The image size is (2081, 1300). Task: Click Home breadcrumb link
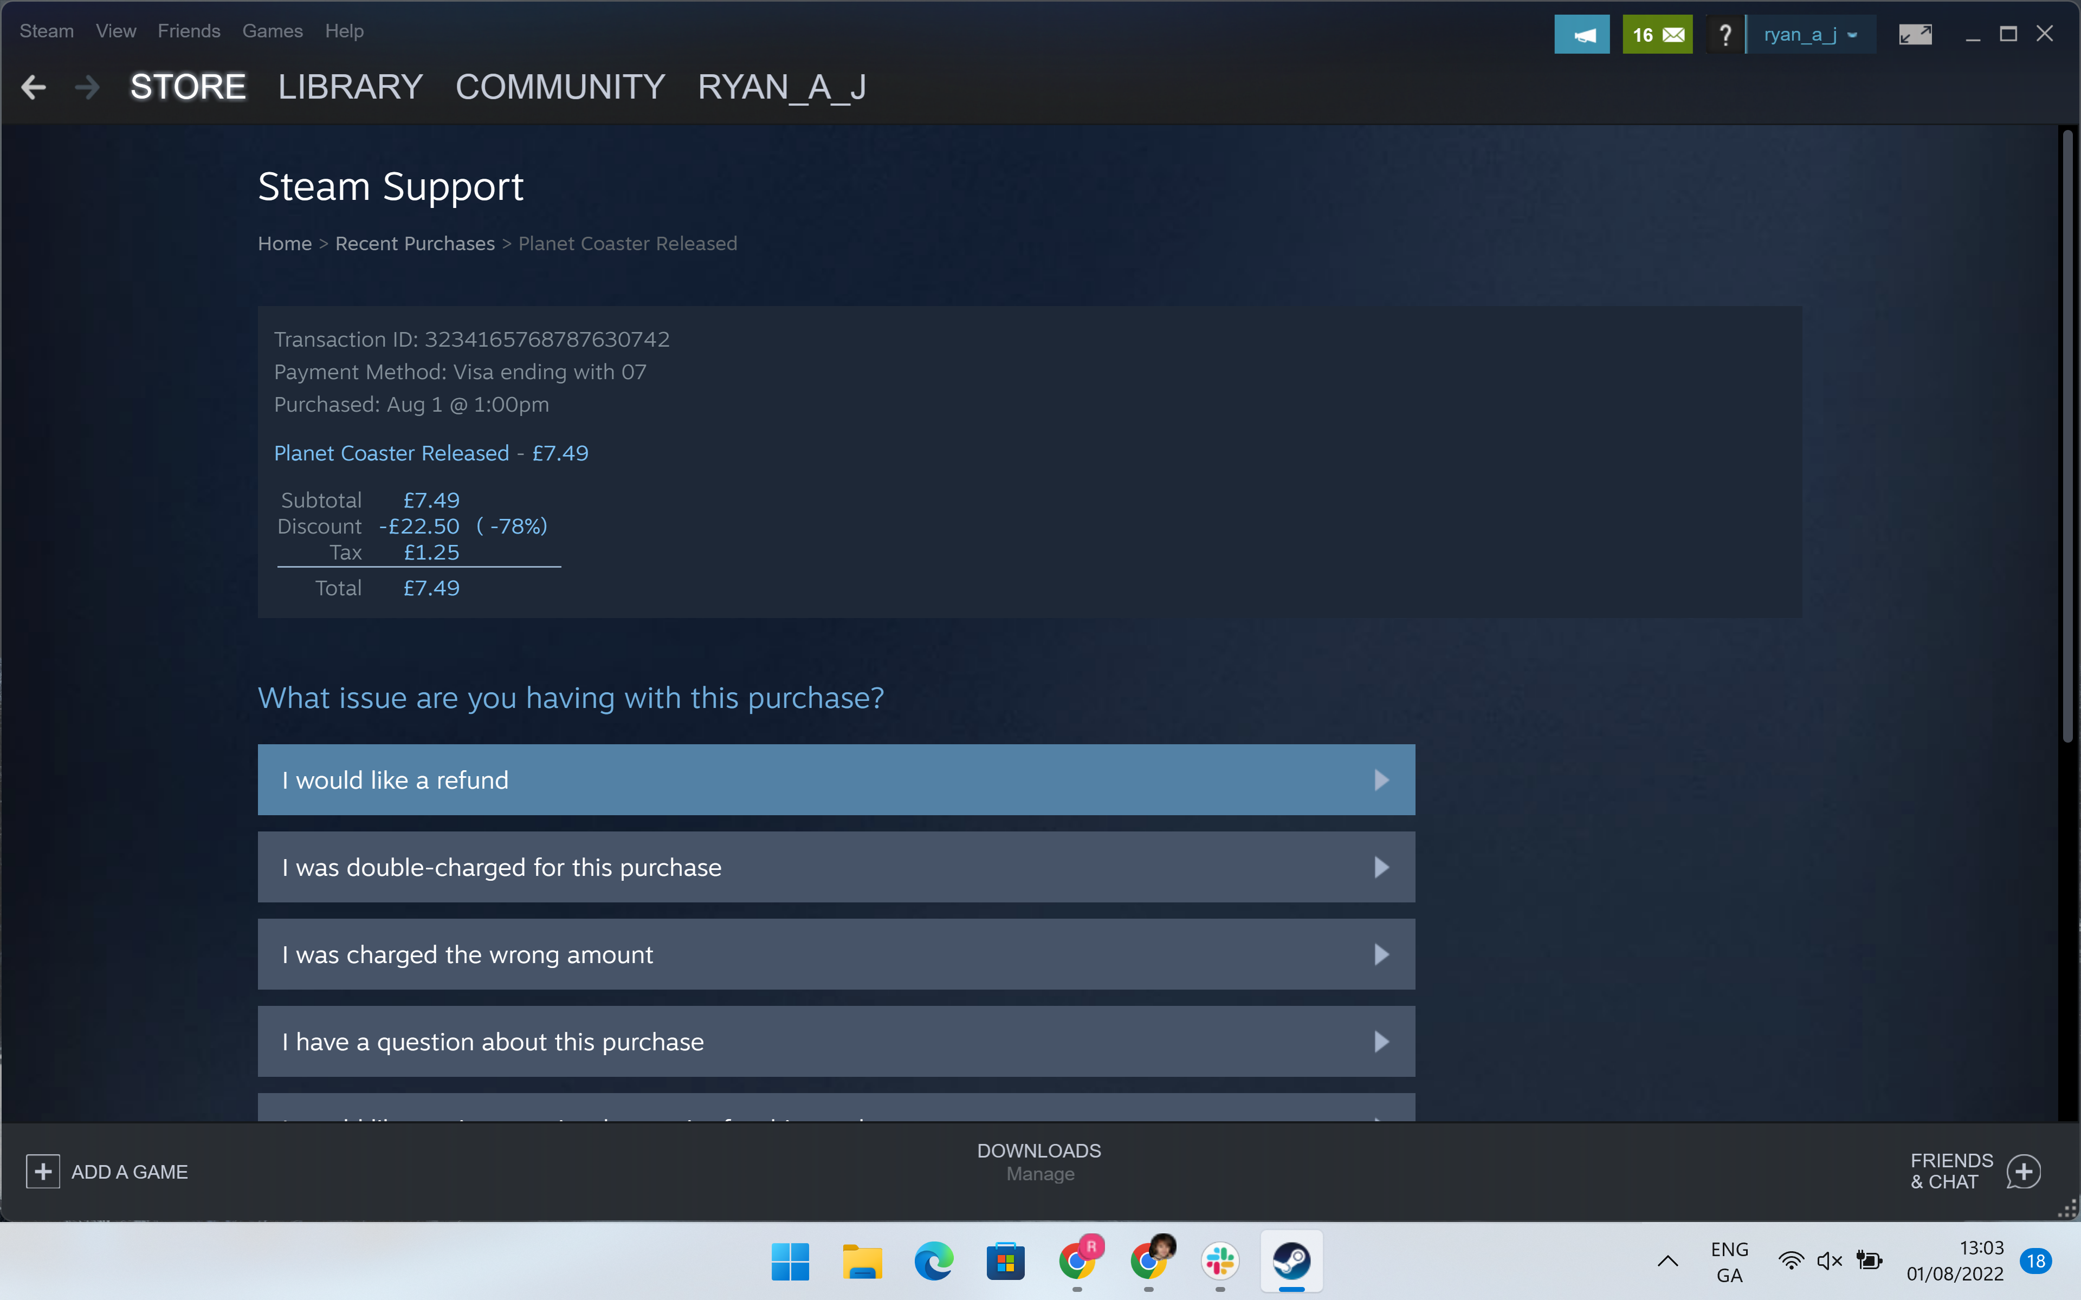coord(285,243)
